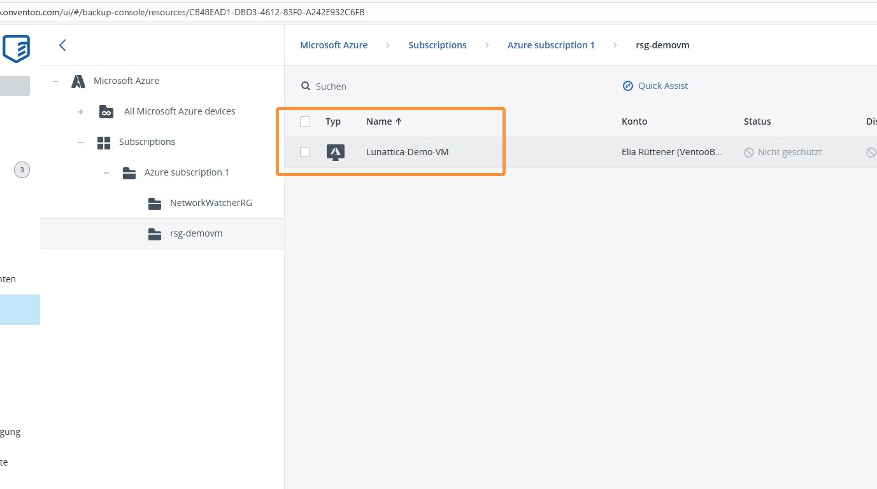Click the Status column header
Image resolution: width=877 pixels, height=489 pixels.
click(757, 121)
